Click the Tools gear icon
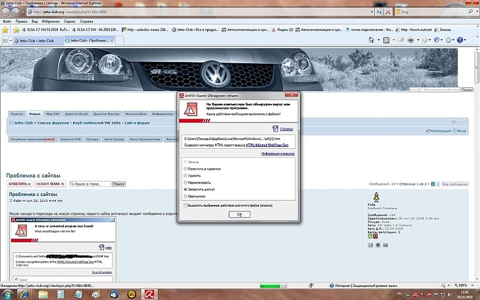This screenshot has height=300, width=480. click(448, 40)
